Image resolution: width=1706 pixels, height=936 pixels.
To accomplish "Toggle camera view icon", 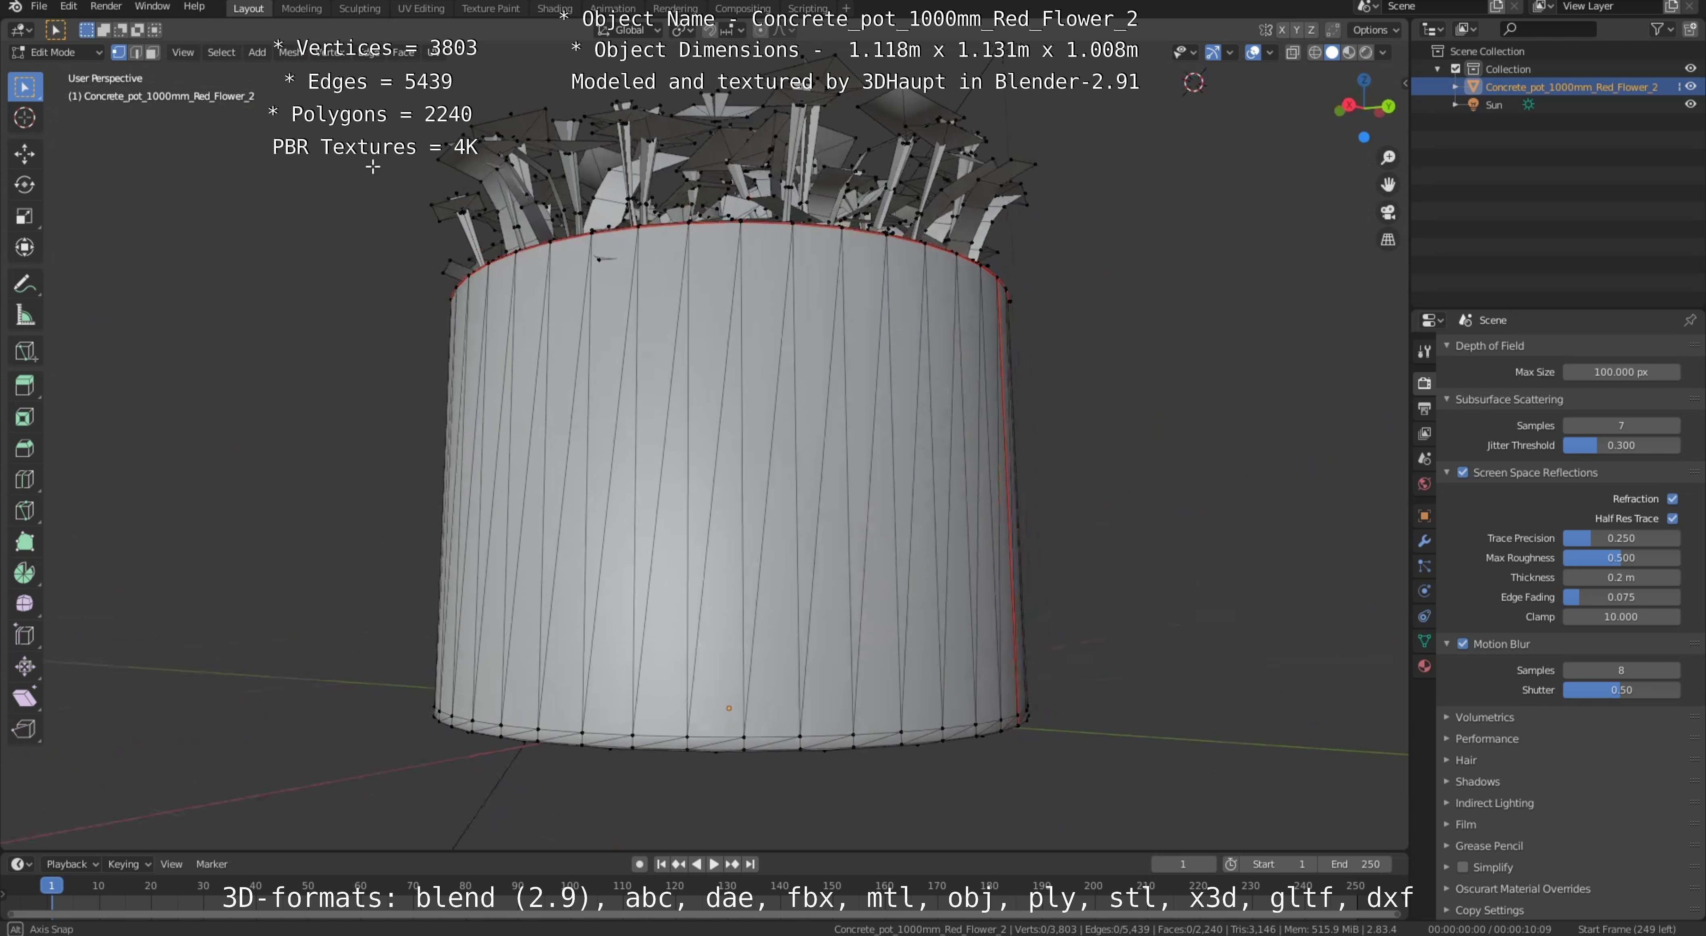I will tap(1388, 212).
